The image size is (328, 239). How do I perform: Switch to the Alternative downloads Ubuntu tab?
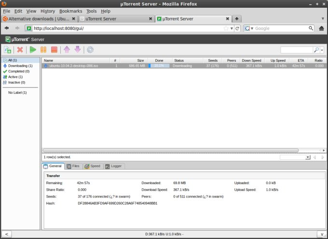(x=39, y=19)
